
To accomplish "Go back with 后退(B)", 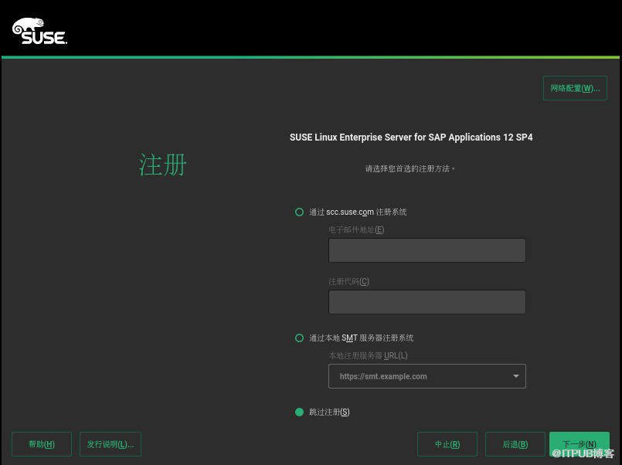I will tap(515, 444).
